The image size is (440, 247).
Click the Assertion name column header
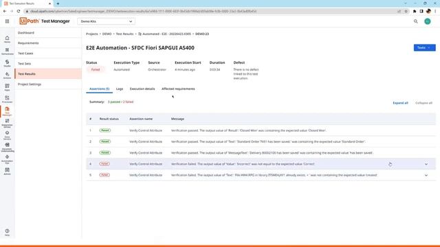141,119
